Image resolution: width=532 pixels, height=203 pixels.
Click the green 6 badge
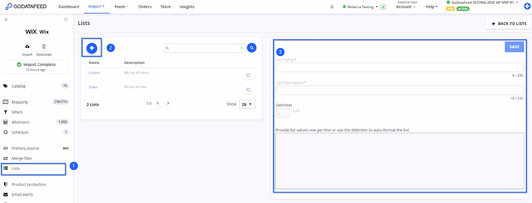click(x=383, y=7)
